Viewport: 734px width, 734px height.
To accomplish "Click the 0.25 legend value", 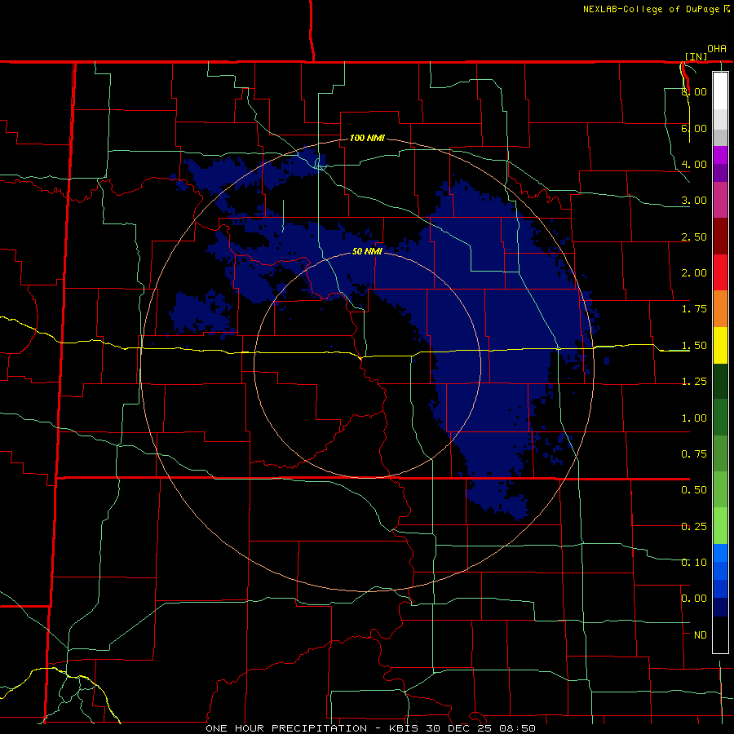I will (694, 527).
